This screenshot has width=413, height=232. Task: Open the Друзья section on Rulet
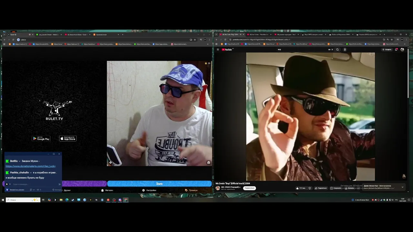(x=67, y=190)
